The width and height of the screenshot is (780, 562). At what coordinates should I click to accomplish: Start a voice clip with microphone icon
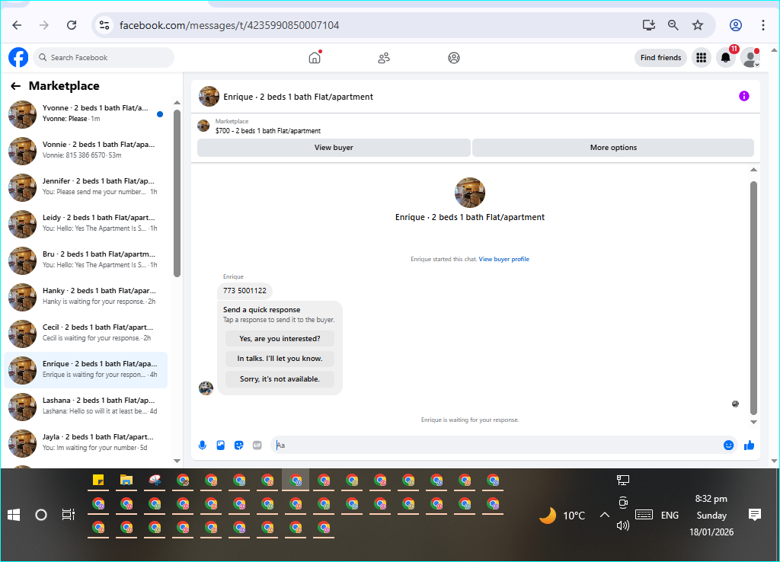203,445
